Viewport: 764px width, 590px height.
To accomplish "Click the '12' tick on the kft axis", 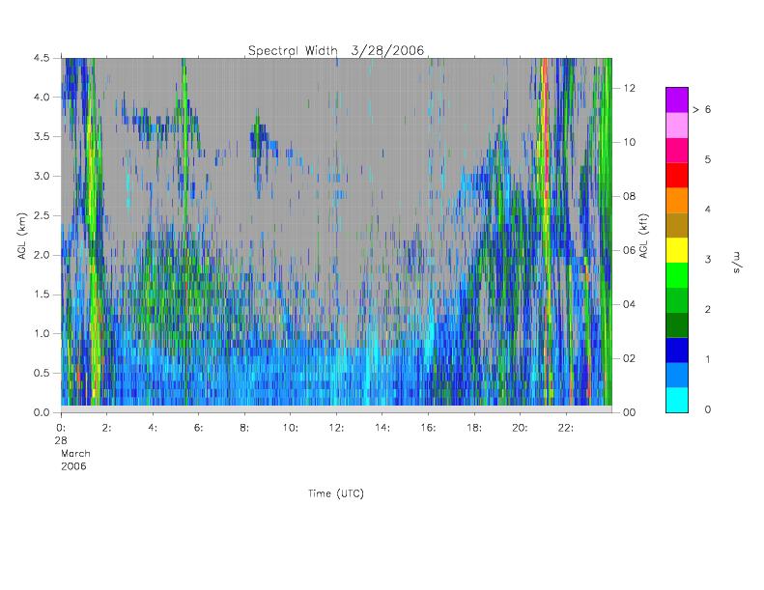I will 630,88.
